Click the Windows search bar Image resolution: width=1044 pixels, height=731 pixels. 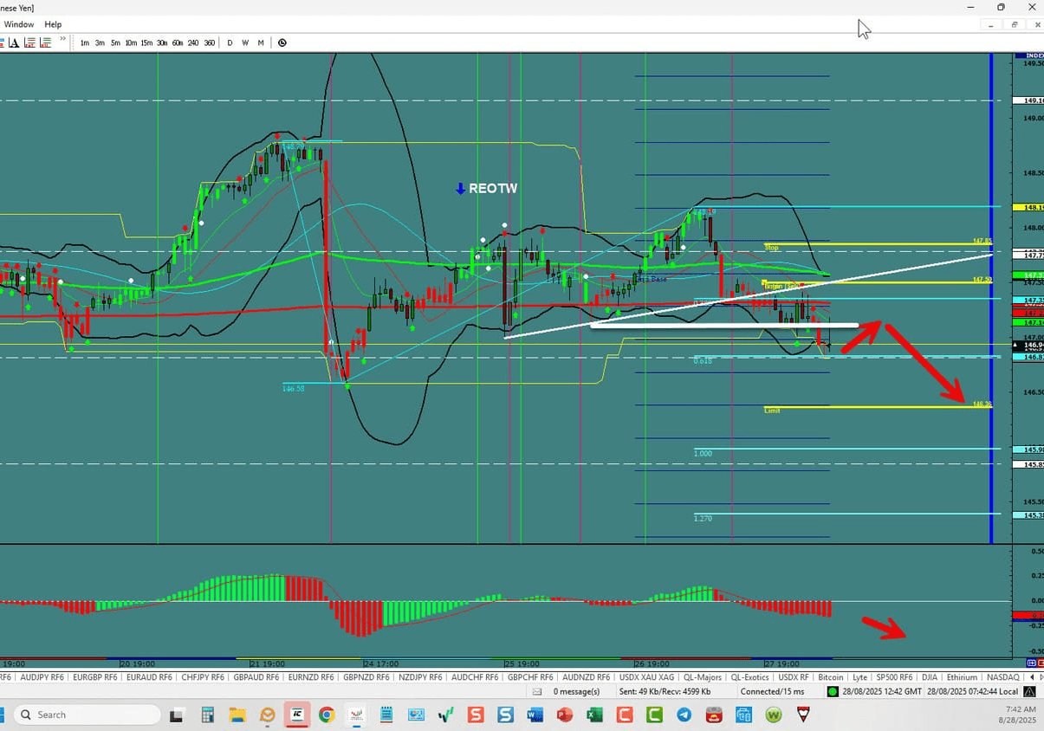pos(87,714)
